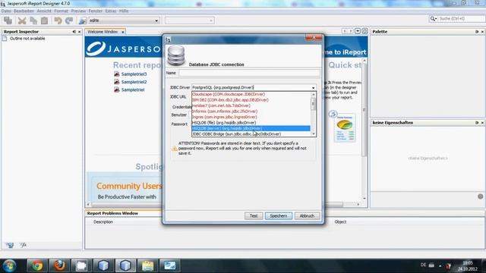
Task: Open the Hilfe menu
Action: 124,11
